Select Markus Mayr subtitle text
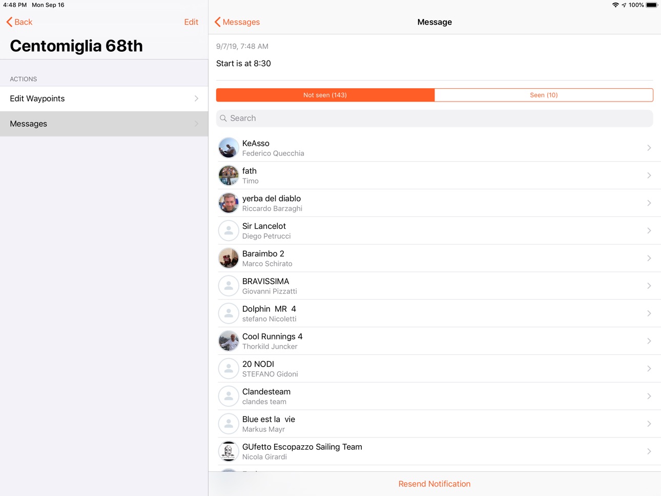 point(263,430)
